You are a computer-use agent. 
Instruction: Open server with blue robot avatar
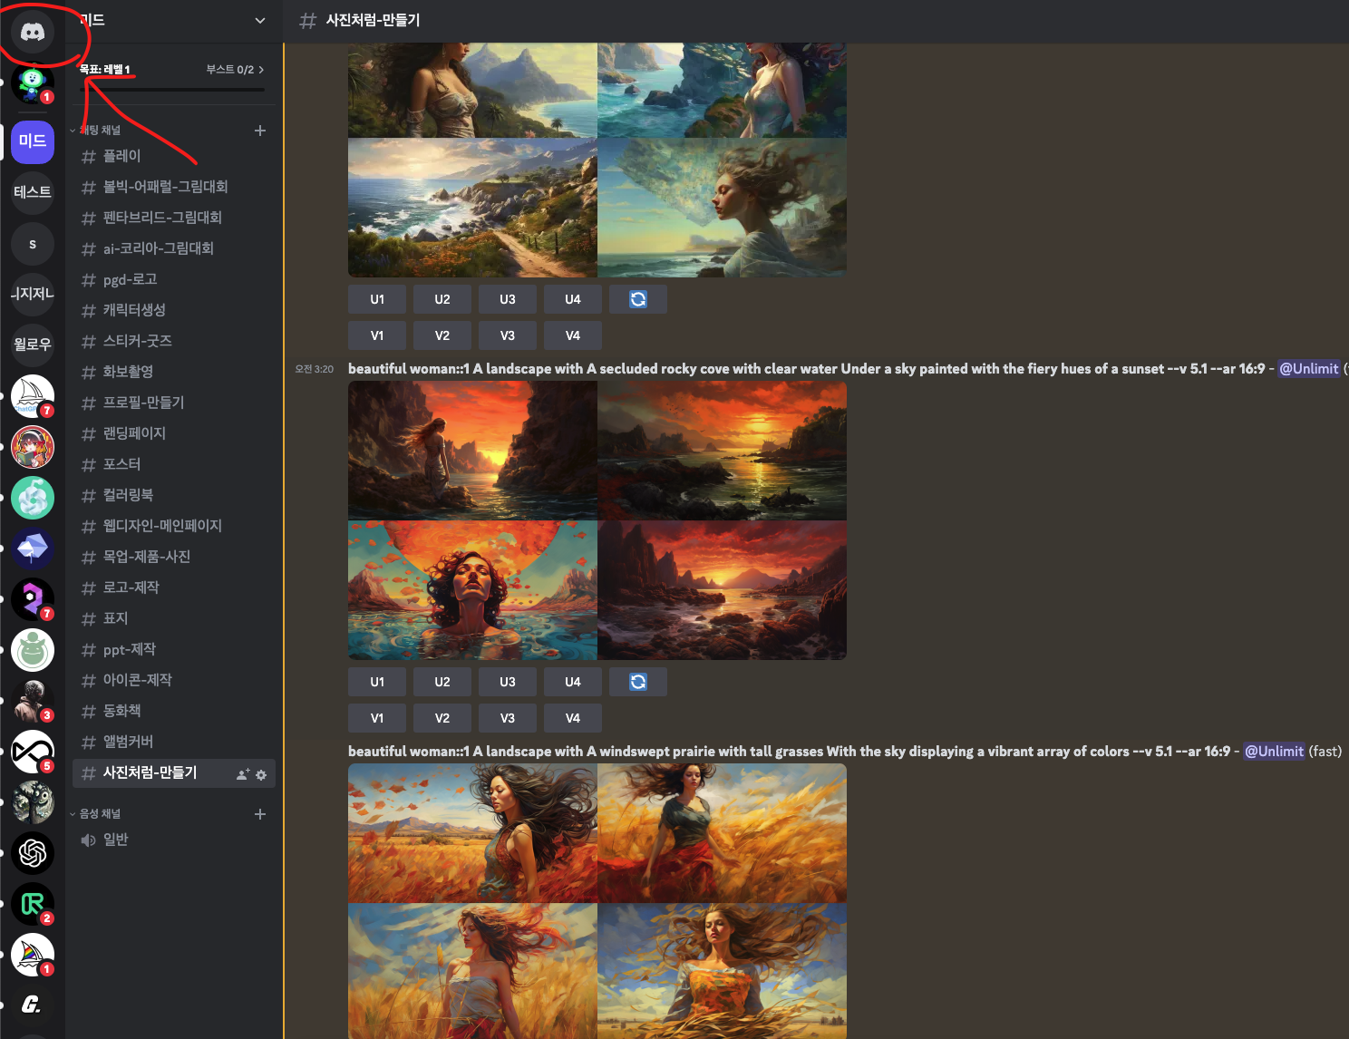click(33, 83)
